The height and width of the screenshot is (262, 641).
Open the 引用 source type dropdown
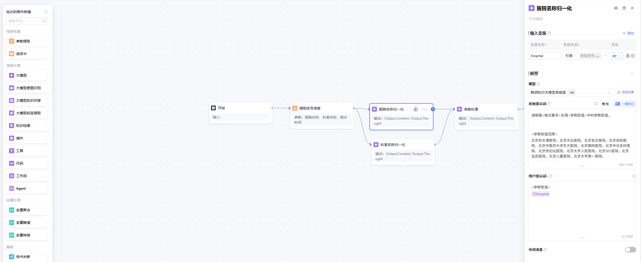(x=570, y=56)
